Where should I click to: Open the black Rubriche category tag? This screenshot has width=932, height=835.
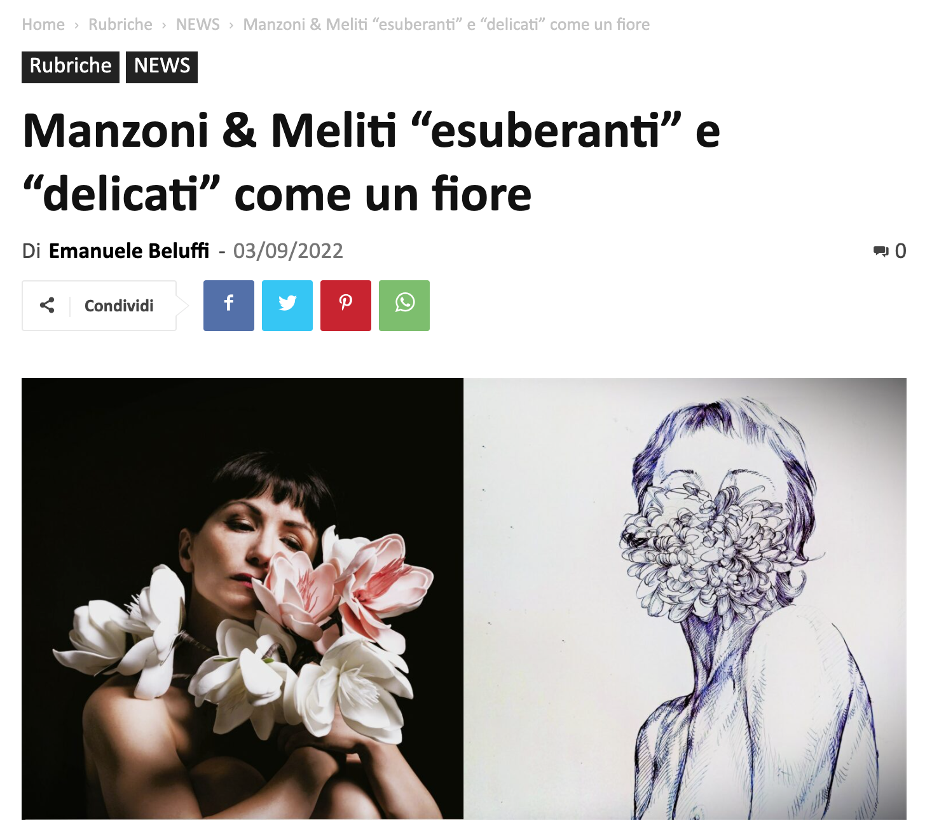[71, 67]
